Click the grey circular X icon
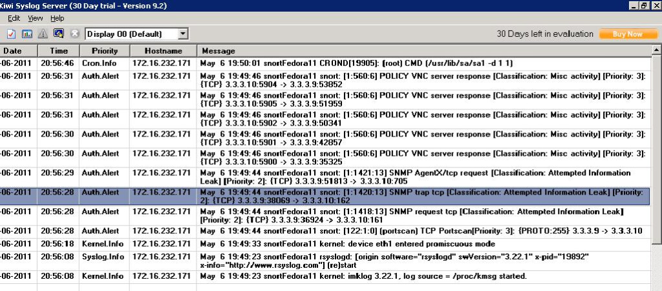 (x=75, y=34)
